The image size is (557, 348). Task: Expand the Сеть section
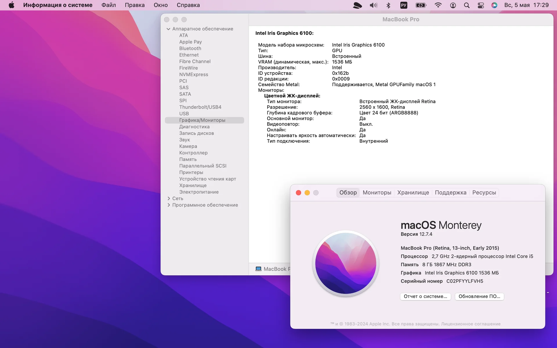tap(169, 198)
